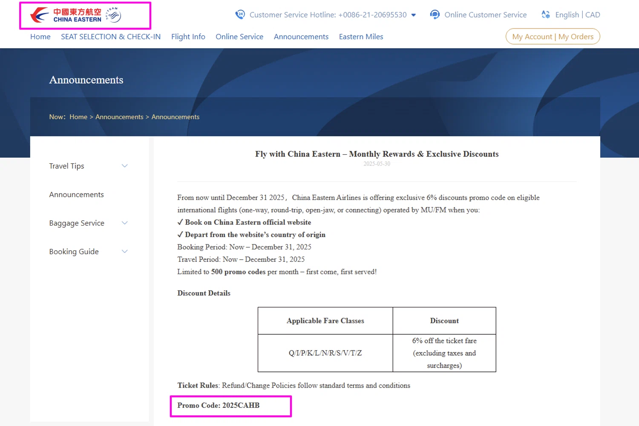Click first Announcements breadcrumb link

pos(119,117)
